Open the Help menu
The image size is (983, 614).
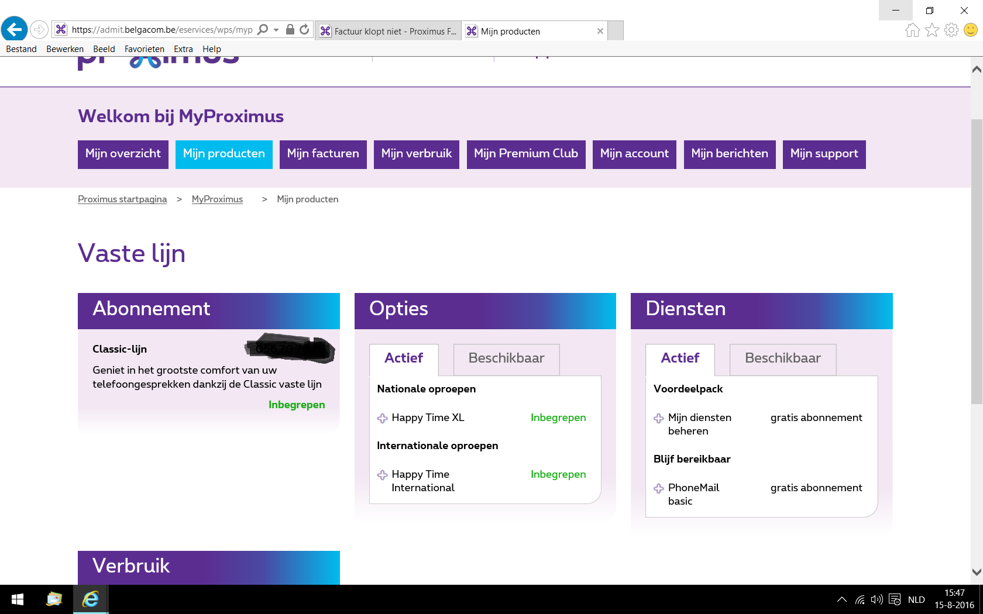click(212, 49)
